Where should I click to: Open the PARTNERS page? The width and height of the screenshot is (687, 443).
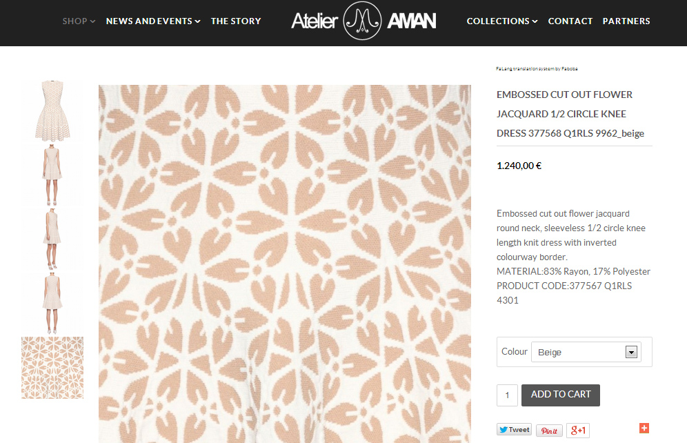click(x=626, y=21)
